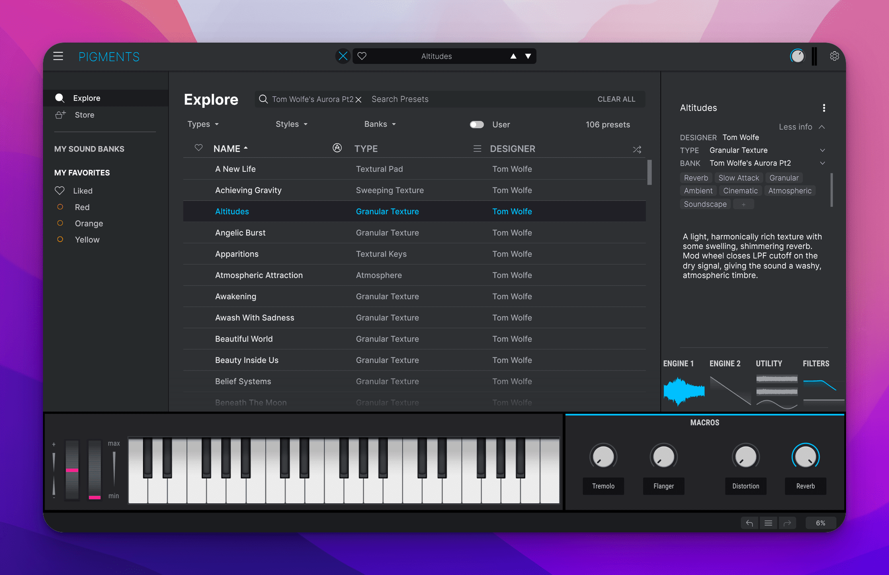Select the Atmospheric Attraction preset

click(x=414, y=275)
